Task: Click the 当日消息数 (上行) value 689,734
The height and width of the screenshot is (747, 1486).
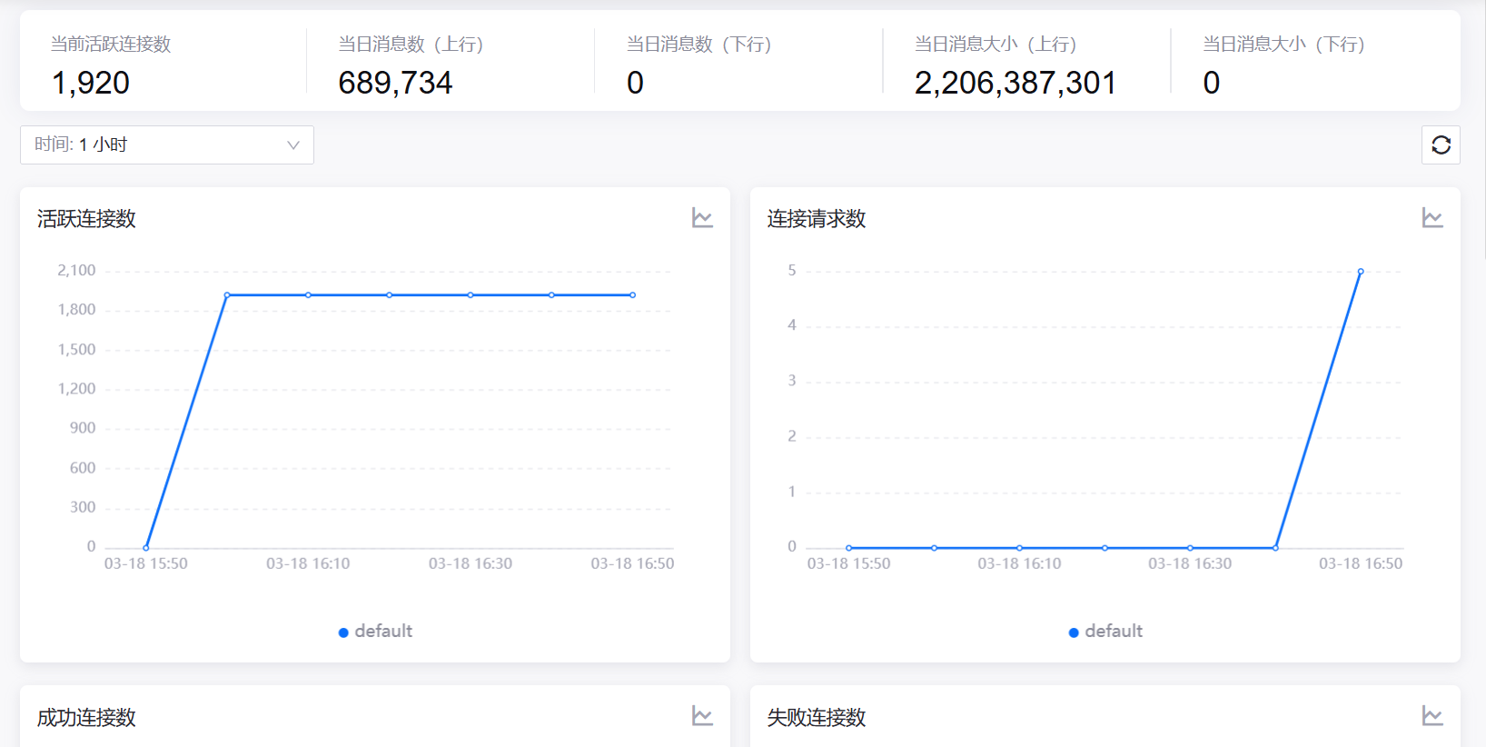Action: [395, 83]
